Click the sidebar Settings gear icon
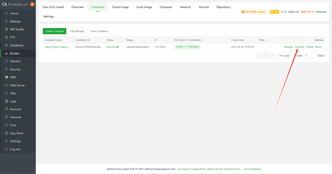 click(x=6, y=141)
